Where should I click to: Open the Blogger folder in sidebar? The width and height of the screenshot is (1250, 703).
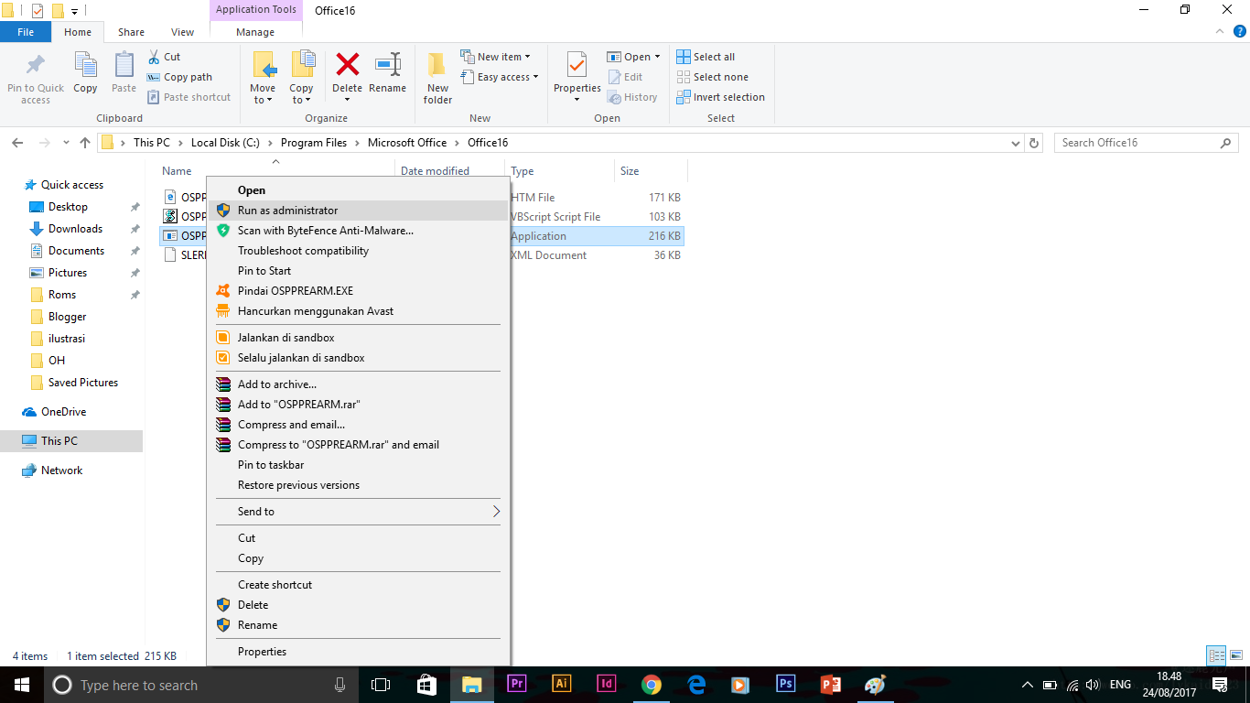(67, 317)
